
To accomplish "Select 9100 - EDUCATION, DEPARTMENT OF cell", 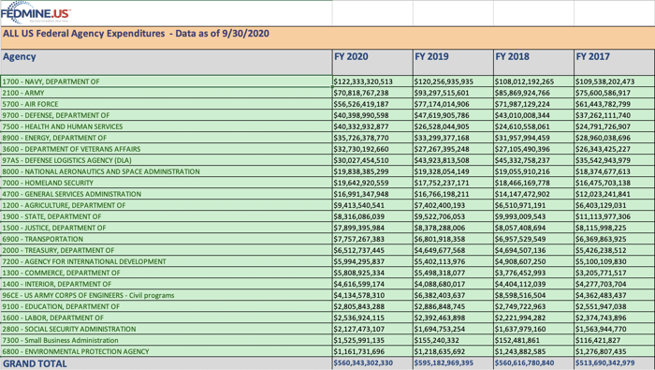I will (167, 307).
